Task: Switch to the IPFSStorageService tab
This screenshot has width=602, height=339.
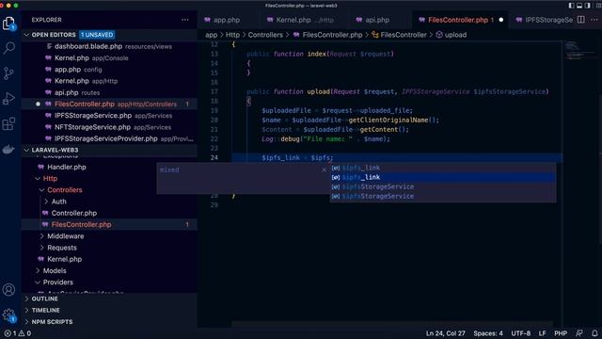Action: coord(545,20)
